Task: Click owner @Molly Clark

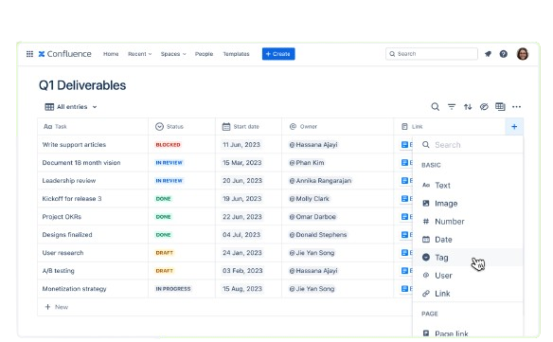Action: coord(309,199)
